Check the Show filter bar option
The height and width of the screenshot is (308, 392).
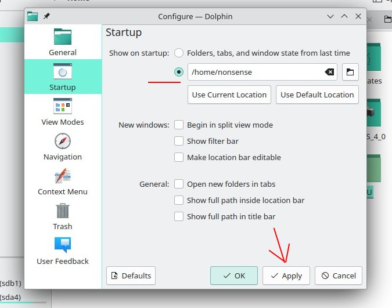179,141
